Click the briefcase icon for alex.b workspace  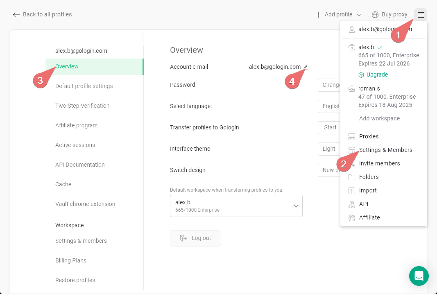352,47
